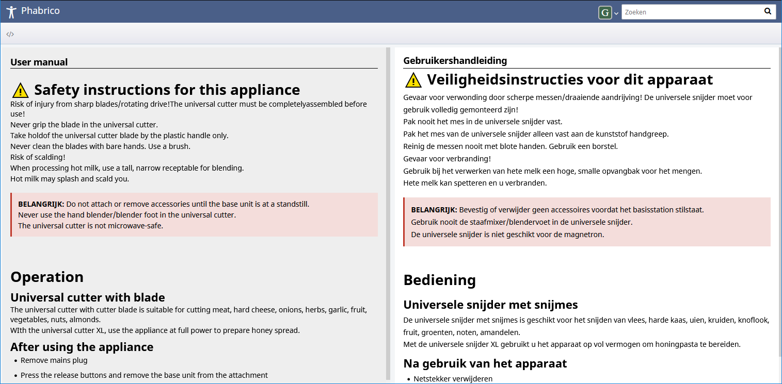The image size is (782, 384).
Task: Click the Phabrico accessibility-figure logo icon
Action: 11,11
